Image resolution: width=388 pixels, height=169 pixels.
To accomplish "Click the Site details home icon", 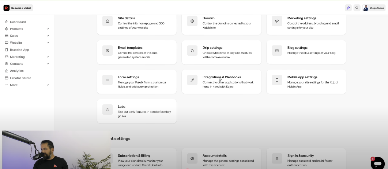I will click(108, 21).
